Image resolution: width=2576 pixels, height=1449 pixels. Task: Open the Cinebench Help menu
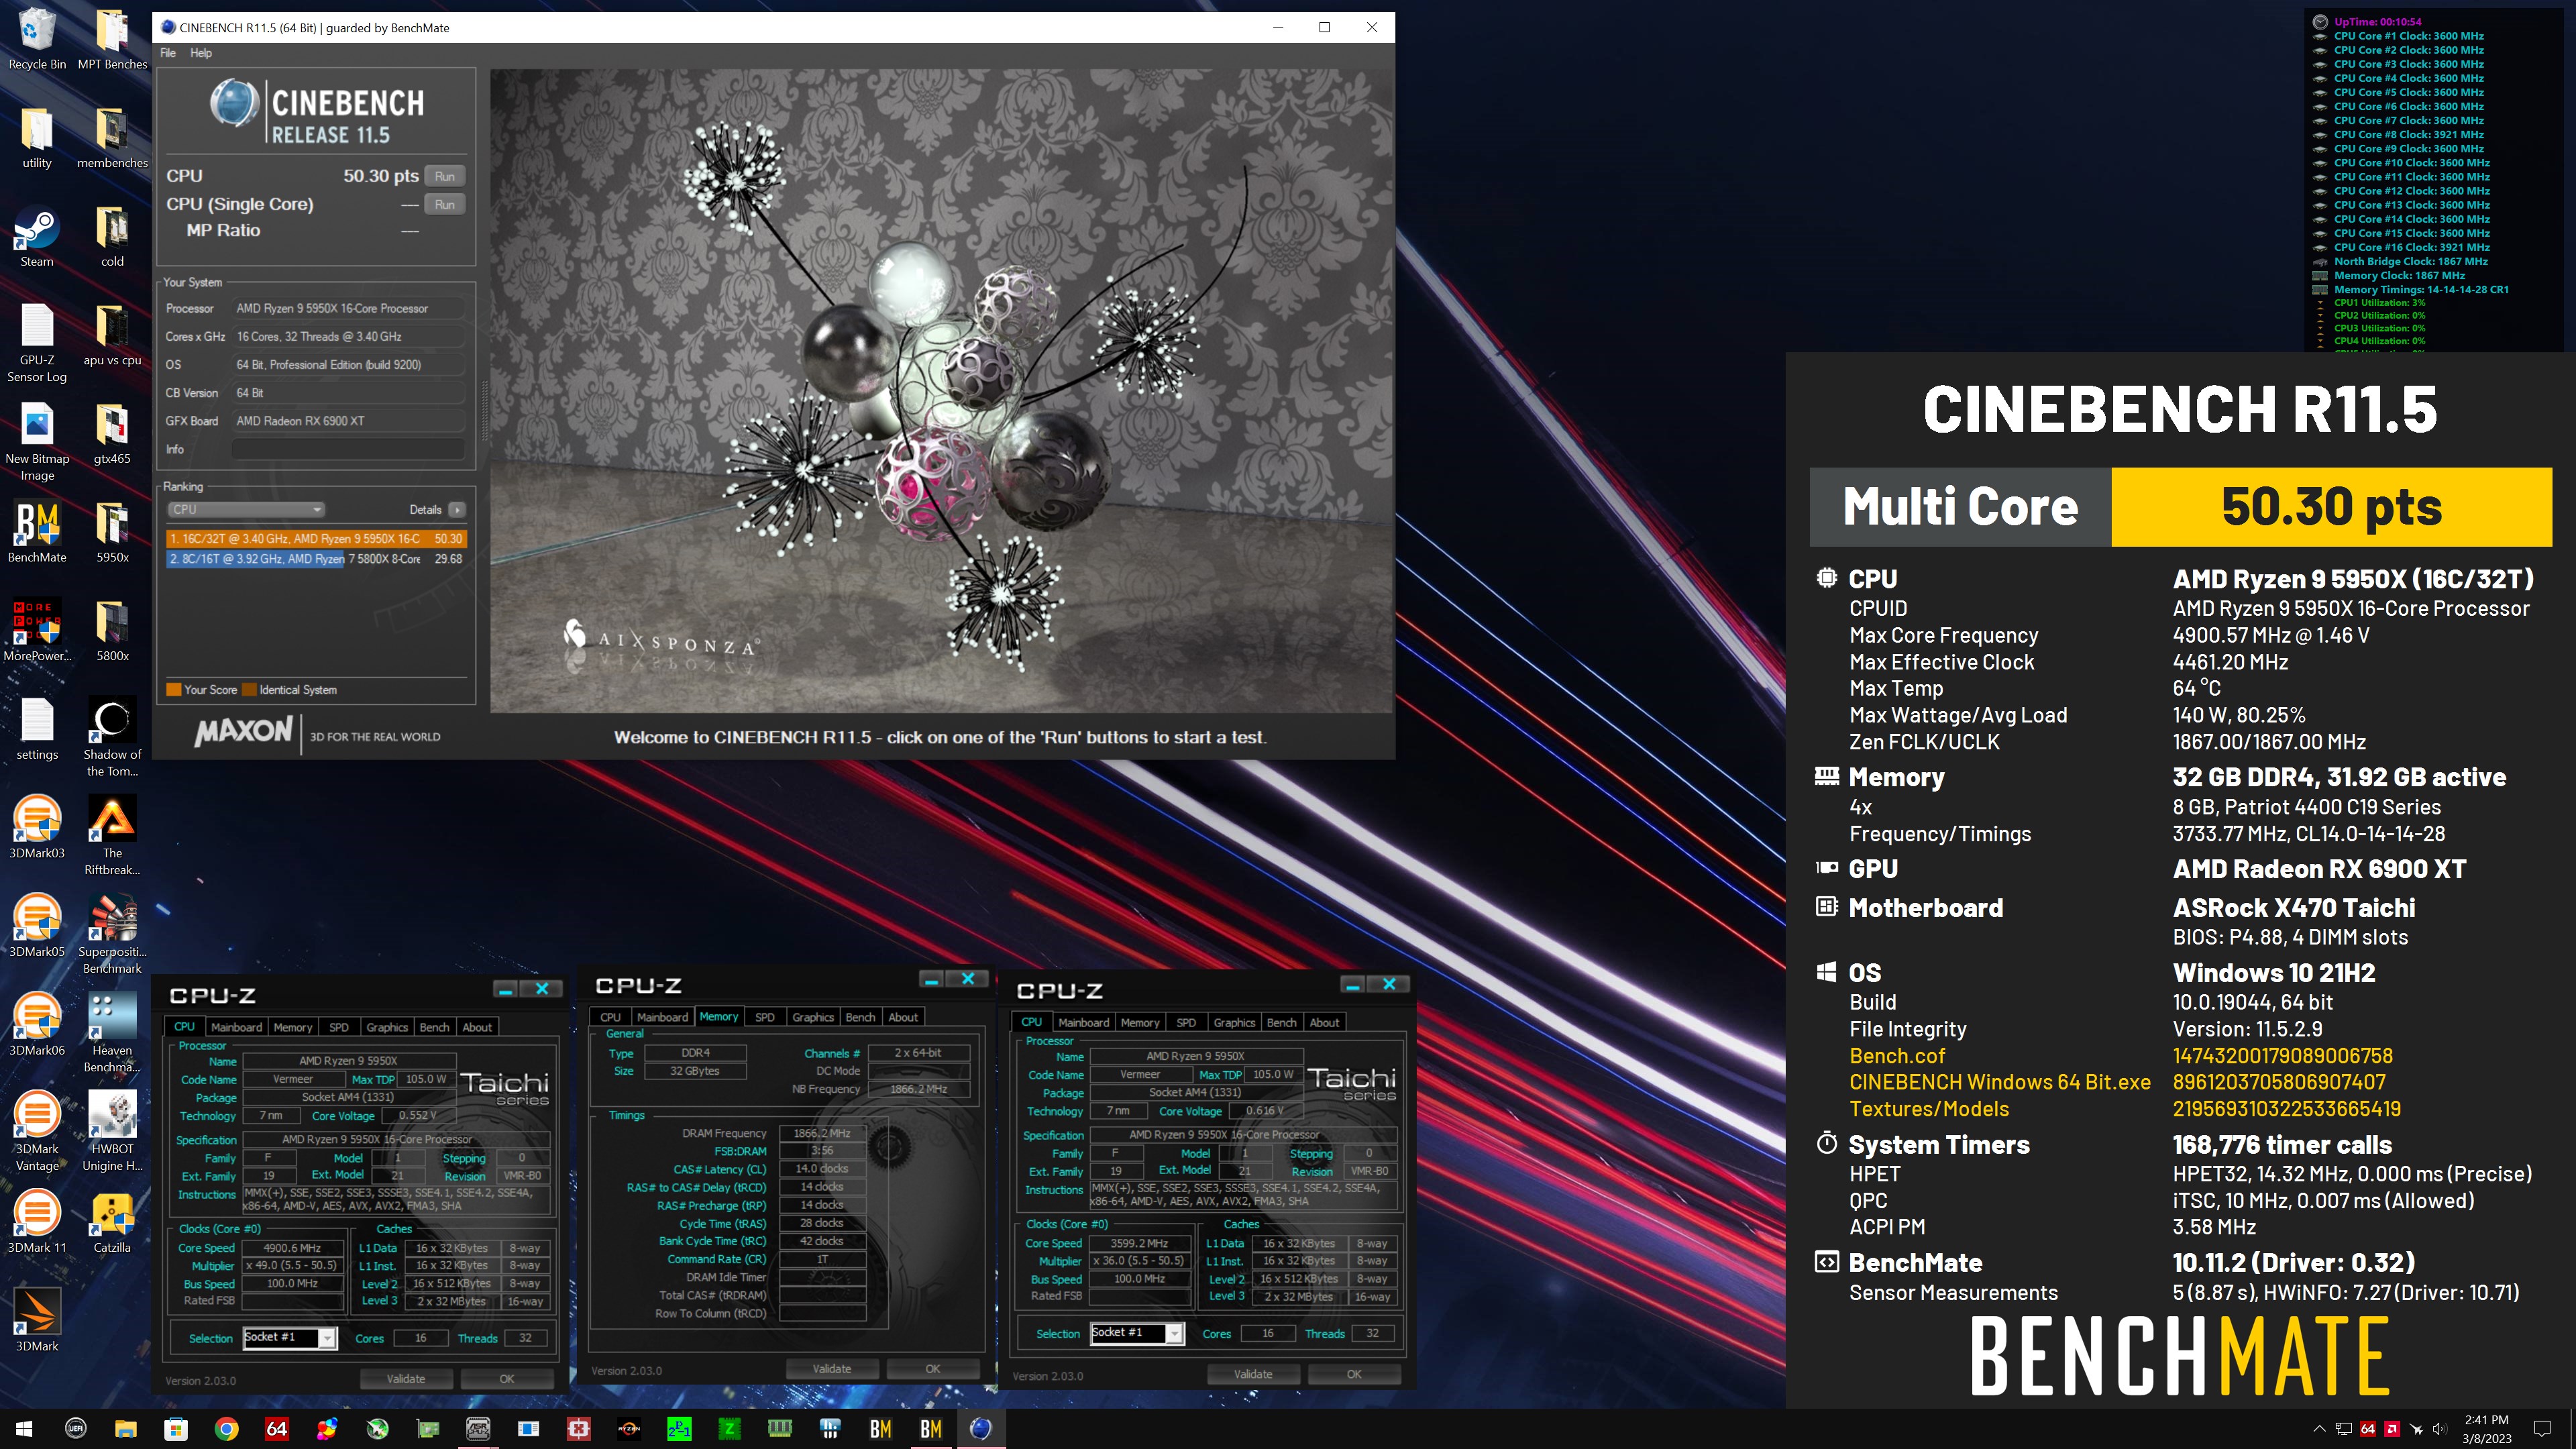pos(201,53)
